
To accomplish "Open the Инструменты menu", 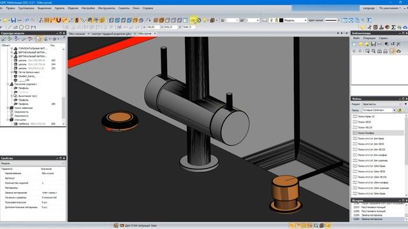I will point(106,8).
